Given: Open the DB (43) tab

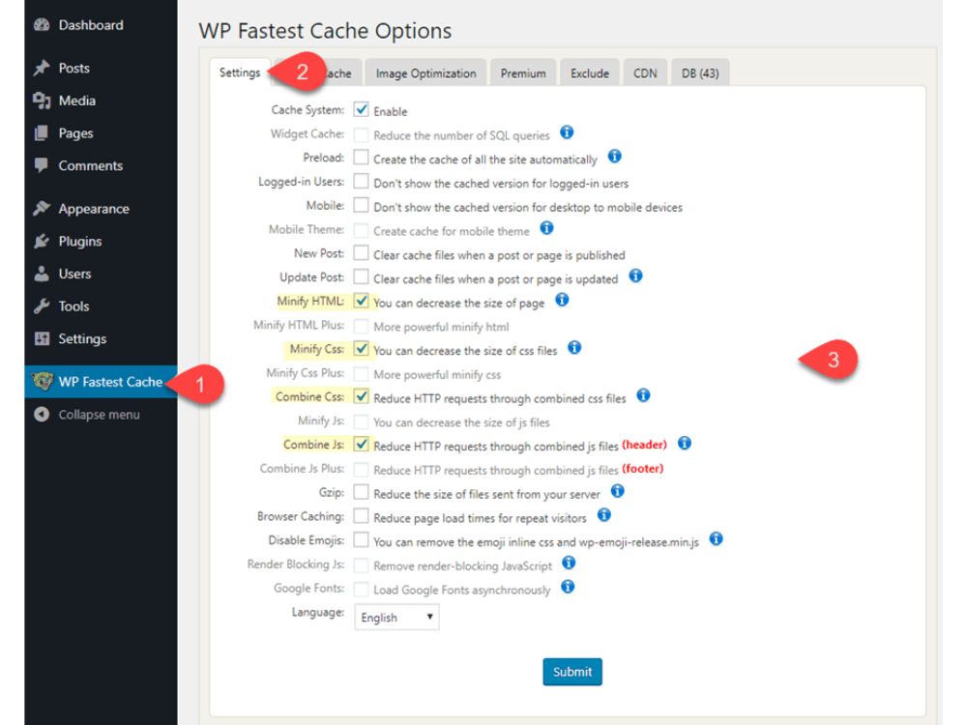Looking at the screenshot, I should (700, 73).
